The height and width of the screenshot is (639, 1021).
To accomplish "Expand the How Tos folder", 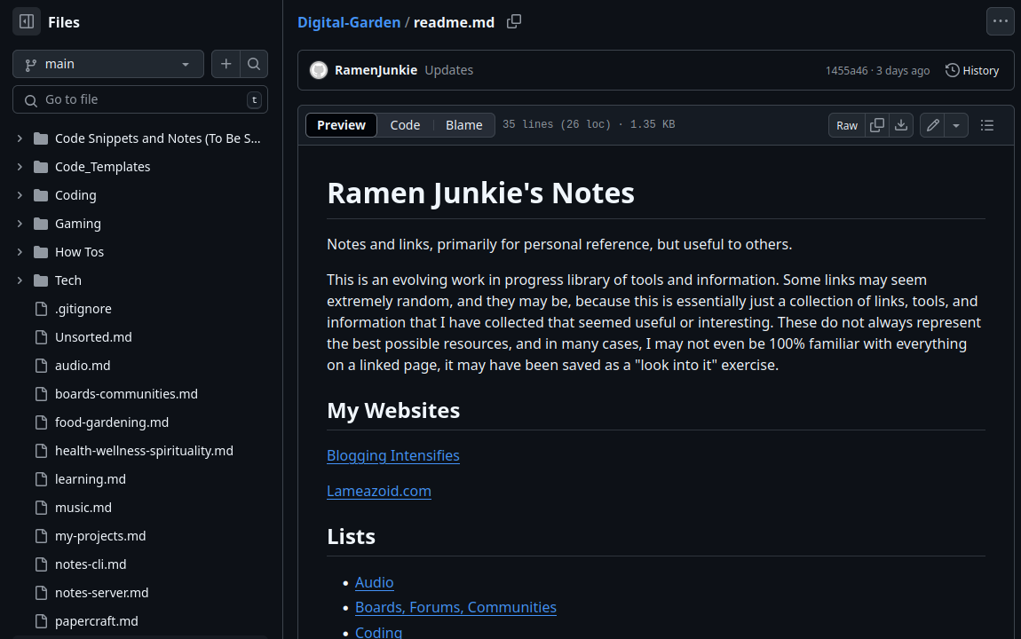I will [x=20, y=252].
